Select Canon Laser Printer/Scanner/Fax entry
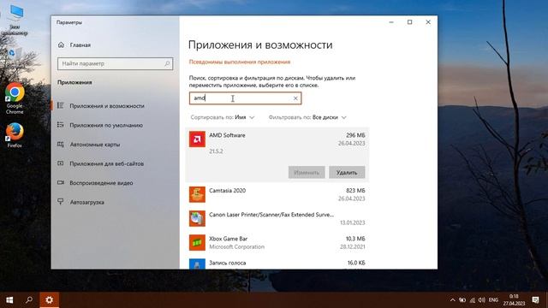 coord(277,219)
